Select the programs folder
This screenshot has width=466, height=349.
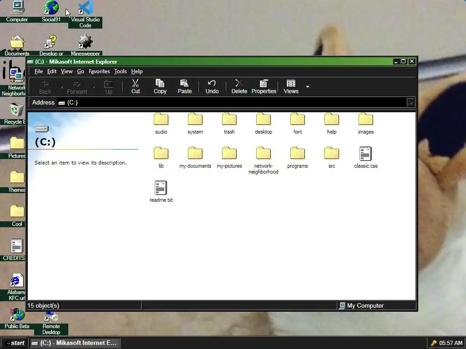pyautogui.click(x=298, y=158)
